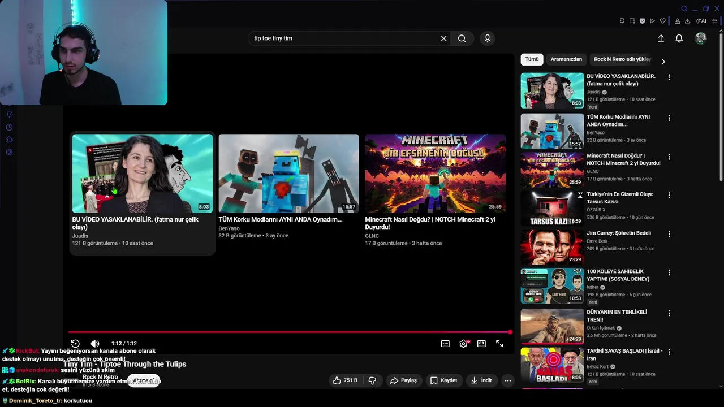Click browser tab search magnifier

click(x=684, y=8)
